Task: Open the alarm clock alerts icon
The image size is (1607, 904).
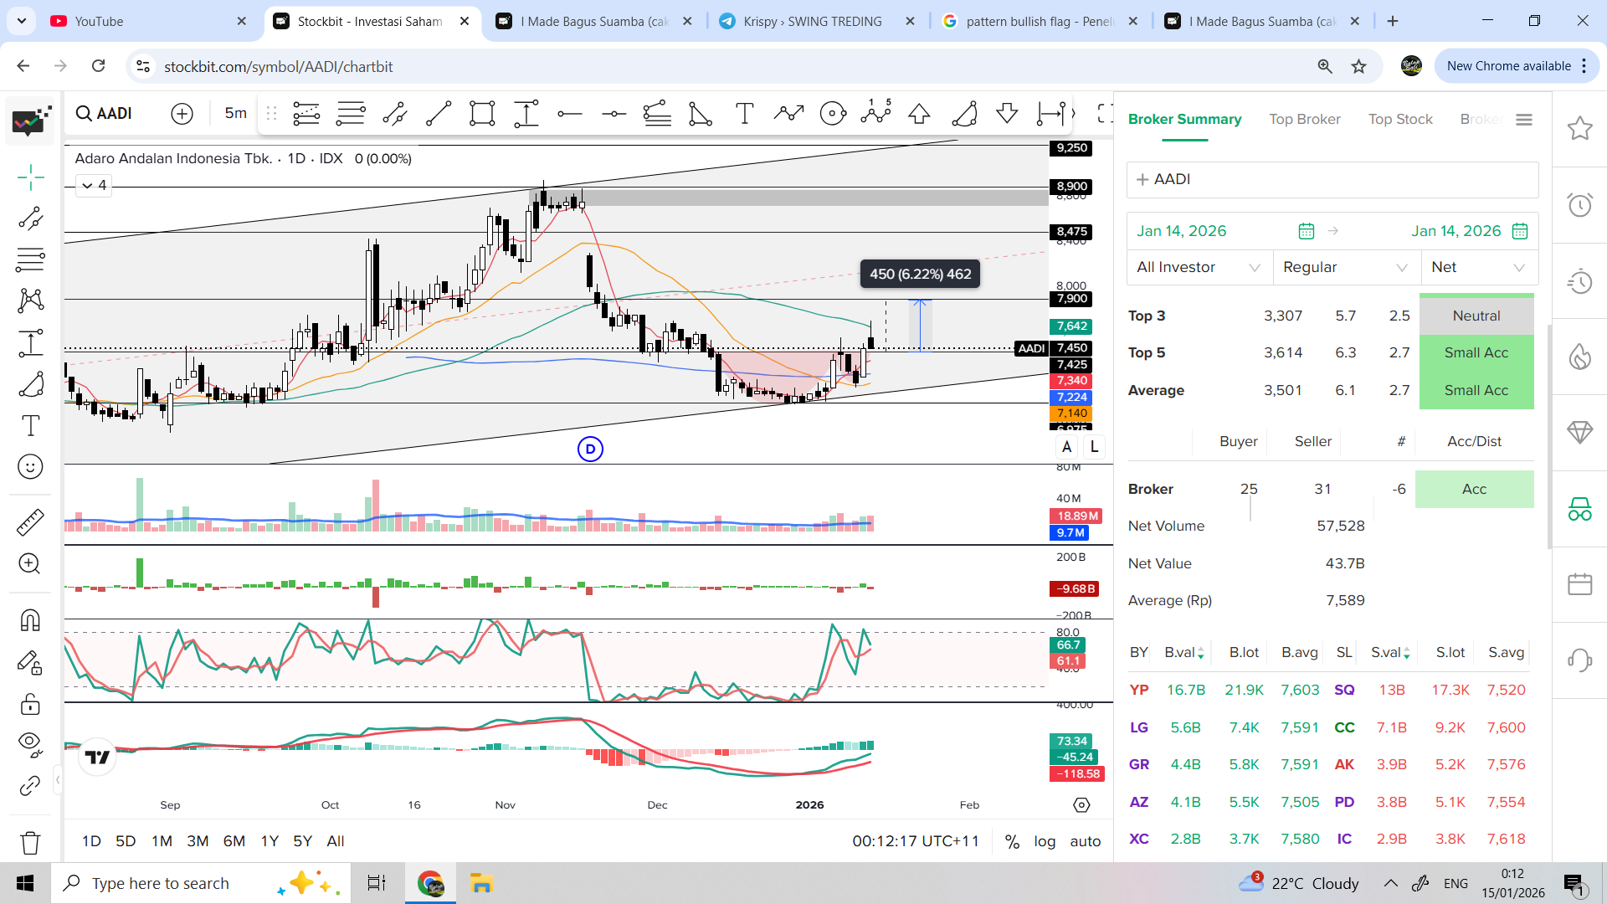Action: [x=1579, y=205]
